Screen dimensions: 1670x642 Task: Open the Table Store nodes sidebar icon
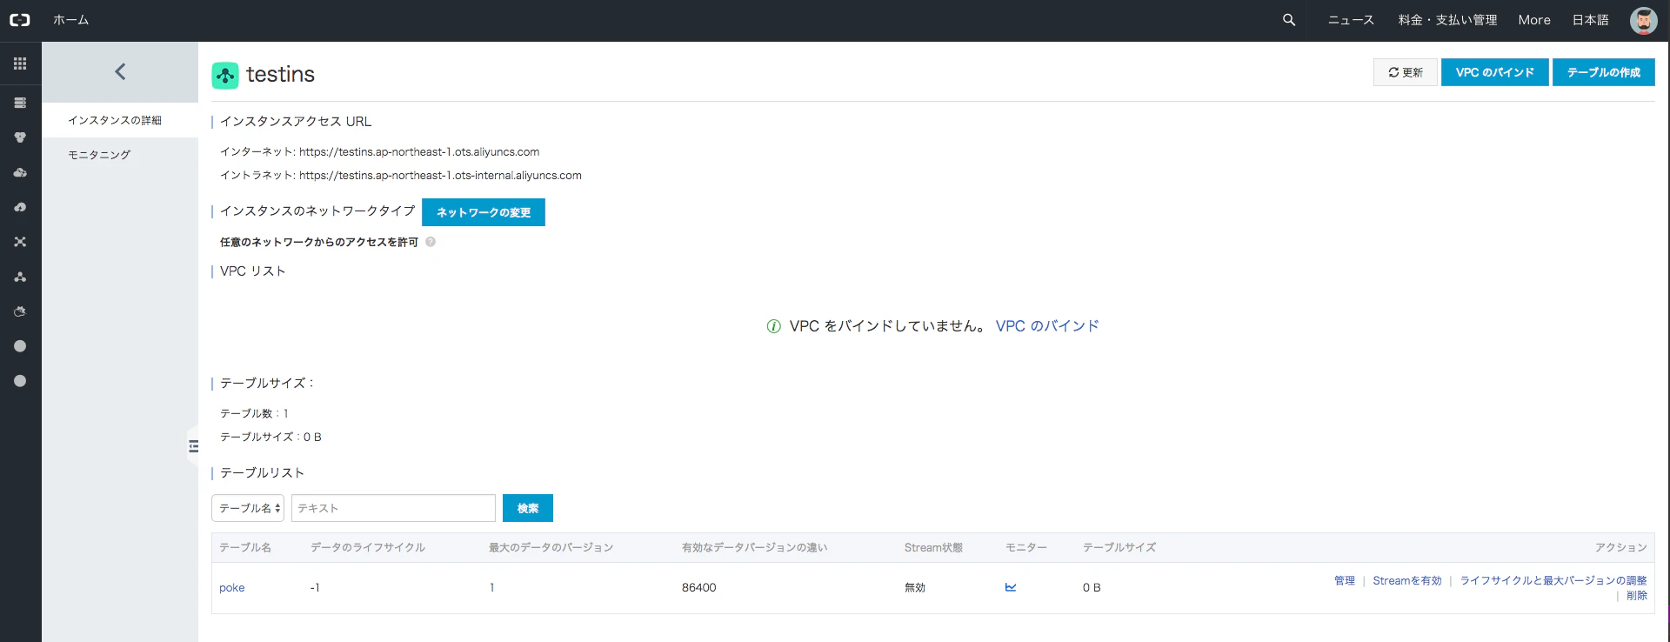click(20, 277)
